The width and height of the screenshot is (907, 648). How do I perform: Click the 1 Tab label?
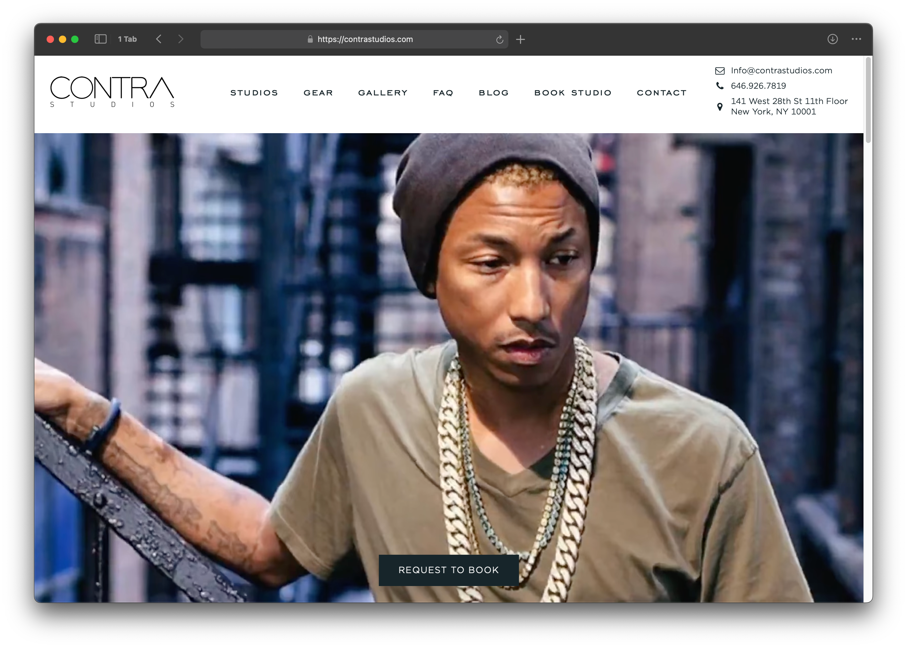[127, 39]
